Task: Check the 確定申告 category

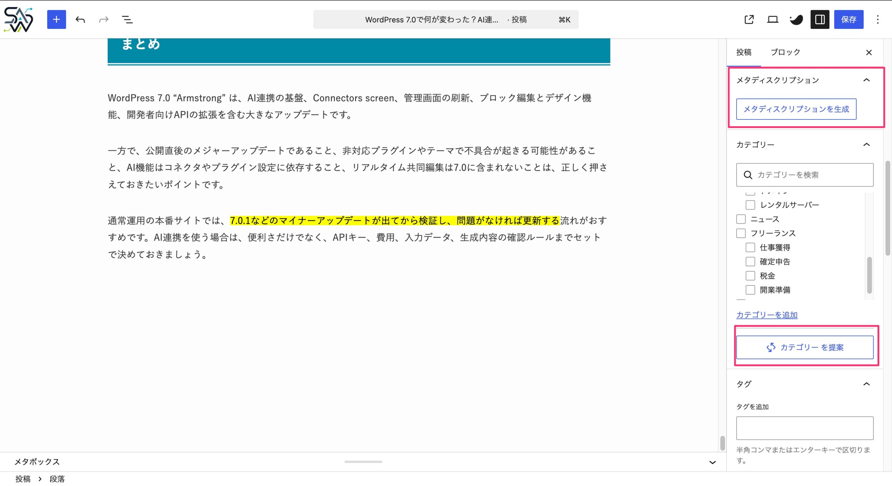Action: [x=750, y=262]
